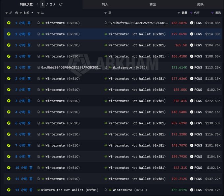
Task: Click the USD value $120.12K
Action: (213, 190)
